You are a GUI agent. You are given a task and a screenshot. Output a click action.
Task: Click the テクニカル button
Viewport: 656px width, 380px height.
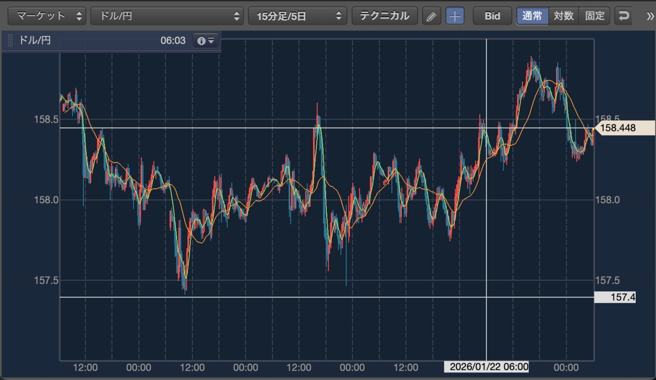click(x=384, y=16)
